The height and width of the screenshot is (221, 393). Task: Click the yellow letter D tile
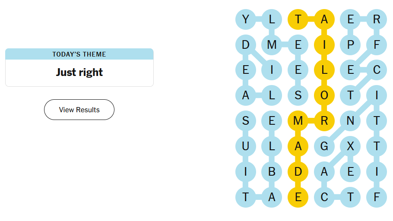(x=298, y=172)
